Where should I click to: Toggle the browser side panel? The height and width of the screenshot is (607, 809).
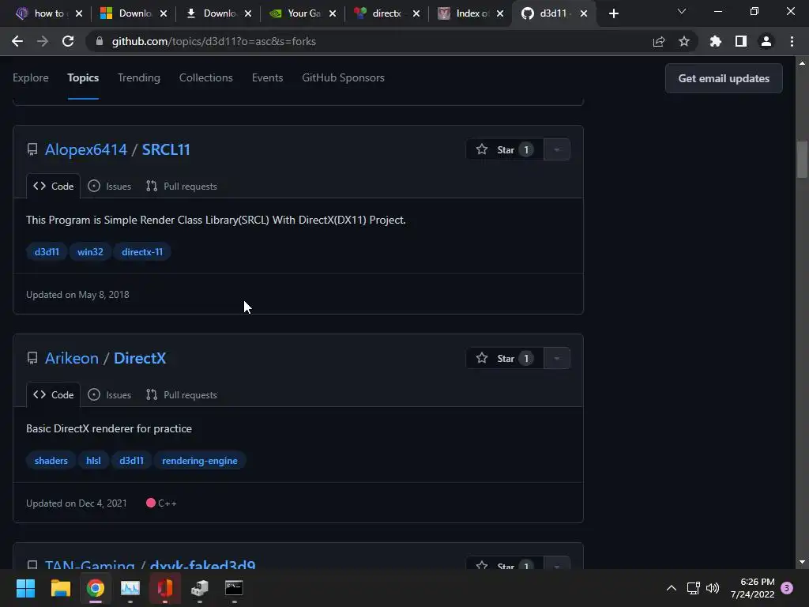741,41
